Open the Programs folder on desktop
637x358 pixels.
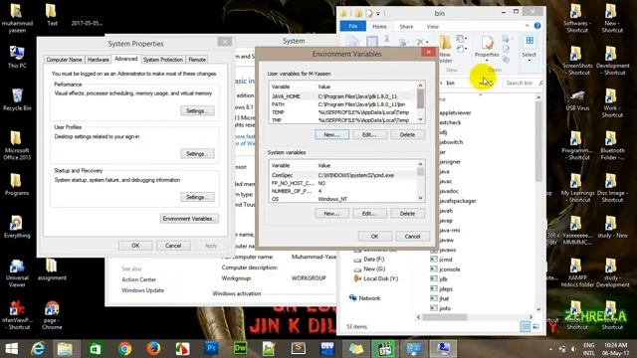coord(17,185)
